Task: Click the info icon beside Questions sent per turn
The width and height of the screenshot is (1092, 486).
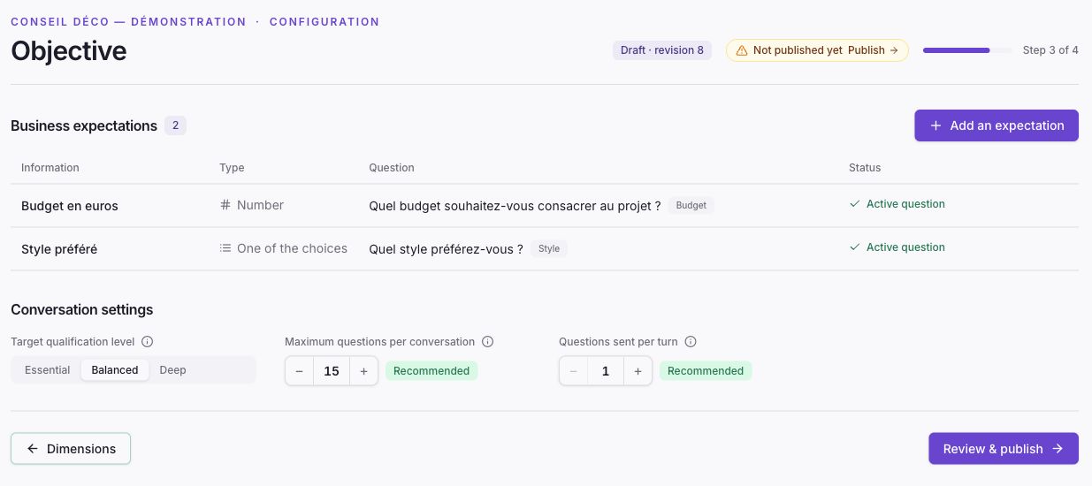Action: click(x=691, y=342)
